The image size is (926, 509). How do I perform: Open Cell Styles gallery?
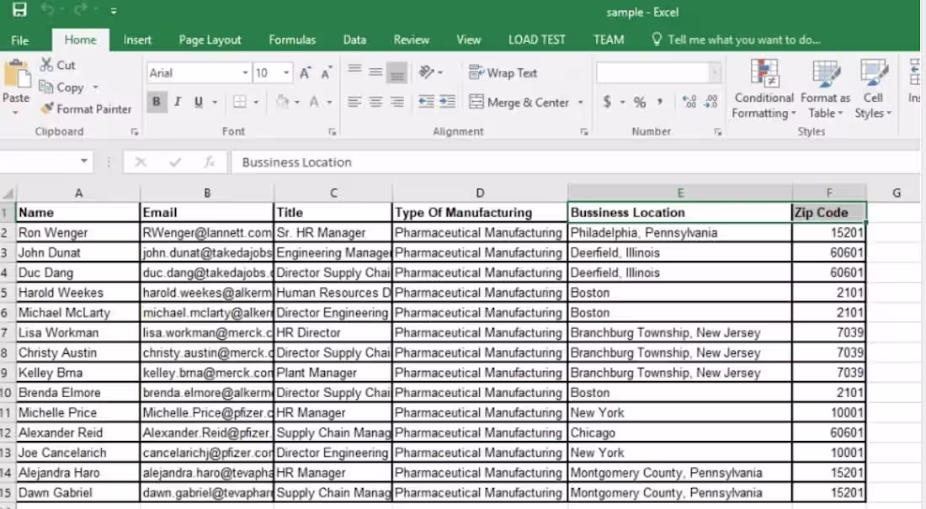[873, 88]
